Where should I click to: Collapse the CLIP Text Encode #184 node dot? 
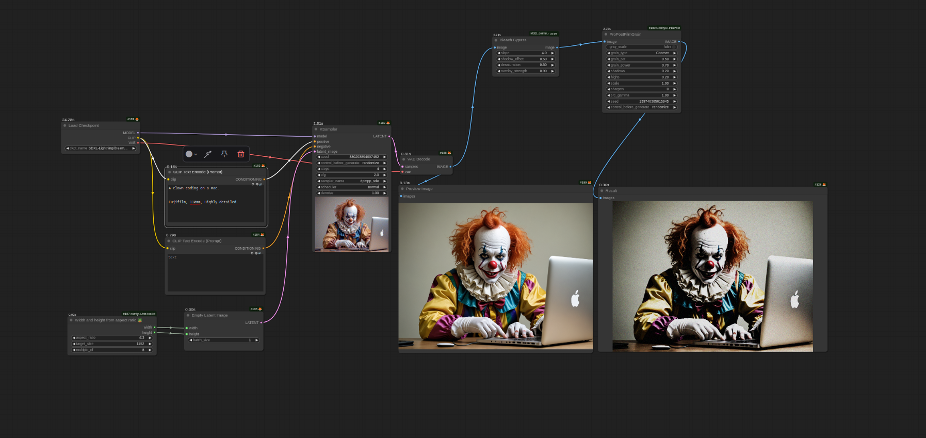(x=169, y=241)
